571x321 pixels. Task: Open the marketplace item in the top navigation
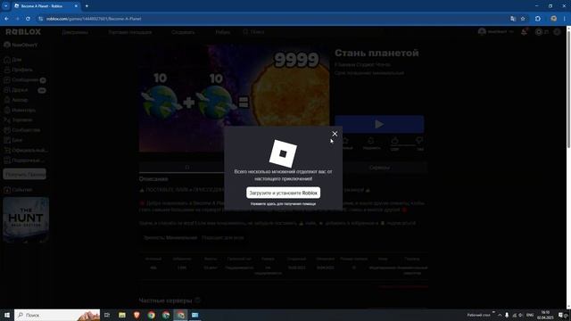point(129,32)
